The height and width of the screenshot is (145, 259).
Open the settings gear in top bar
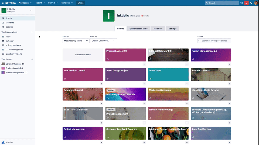coord(251,3)
